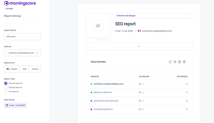Select jakubcruz.github.io table row
Viewport: 214px width, 123px height.
[x=139, y=92]
